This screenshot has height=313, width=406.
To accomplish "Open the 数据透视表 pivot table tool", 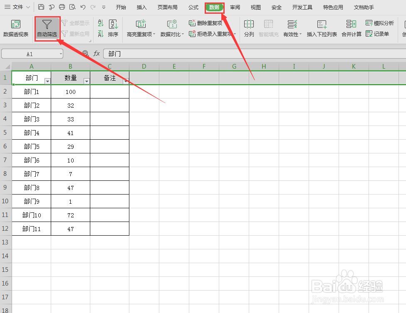I will pyautogui.click(x=15, y=28).
